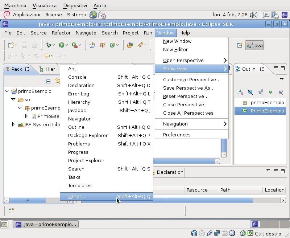Toggle Hide Fields in Outline toolbar
The width and height of the screenshot is (290, 238).
[x=250, y=92]
